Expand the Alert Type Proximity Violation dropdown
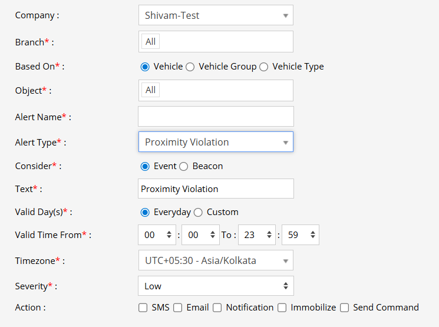 215,142
